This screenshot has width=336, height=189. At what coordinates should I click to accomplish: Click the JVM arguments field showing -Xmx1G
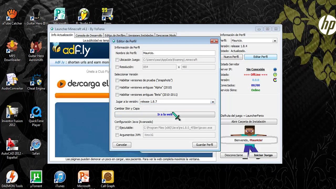[179, 135]
